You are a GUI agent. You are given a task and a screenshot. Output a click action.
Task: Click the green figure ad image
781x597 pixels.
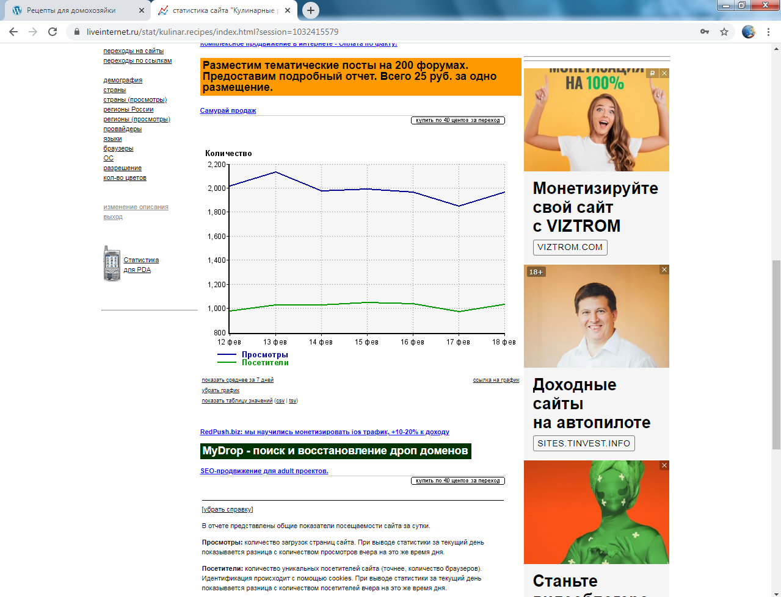[597, 512]
